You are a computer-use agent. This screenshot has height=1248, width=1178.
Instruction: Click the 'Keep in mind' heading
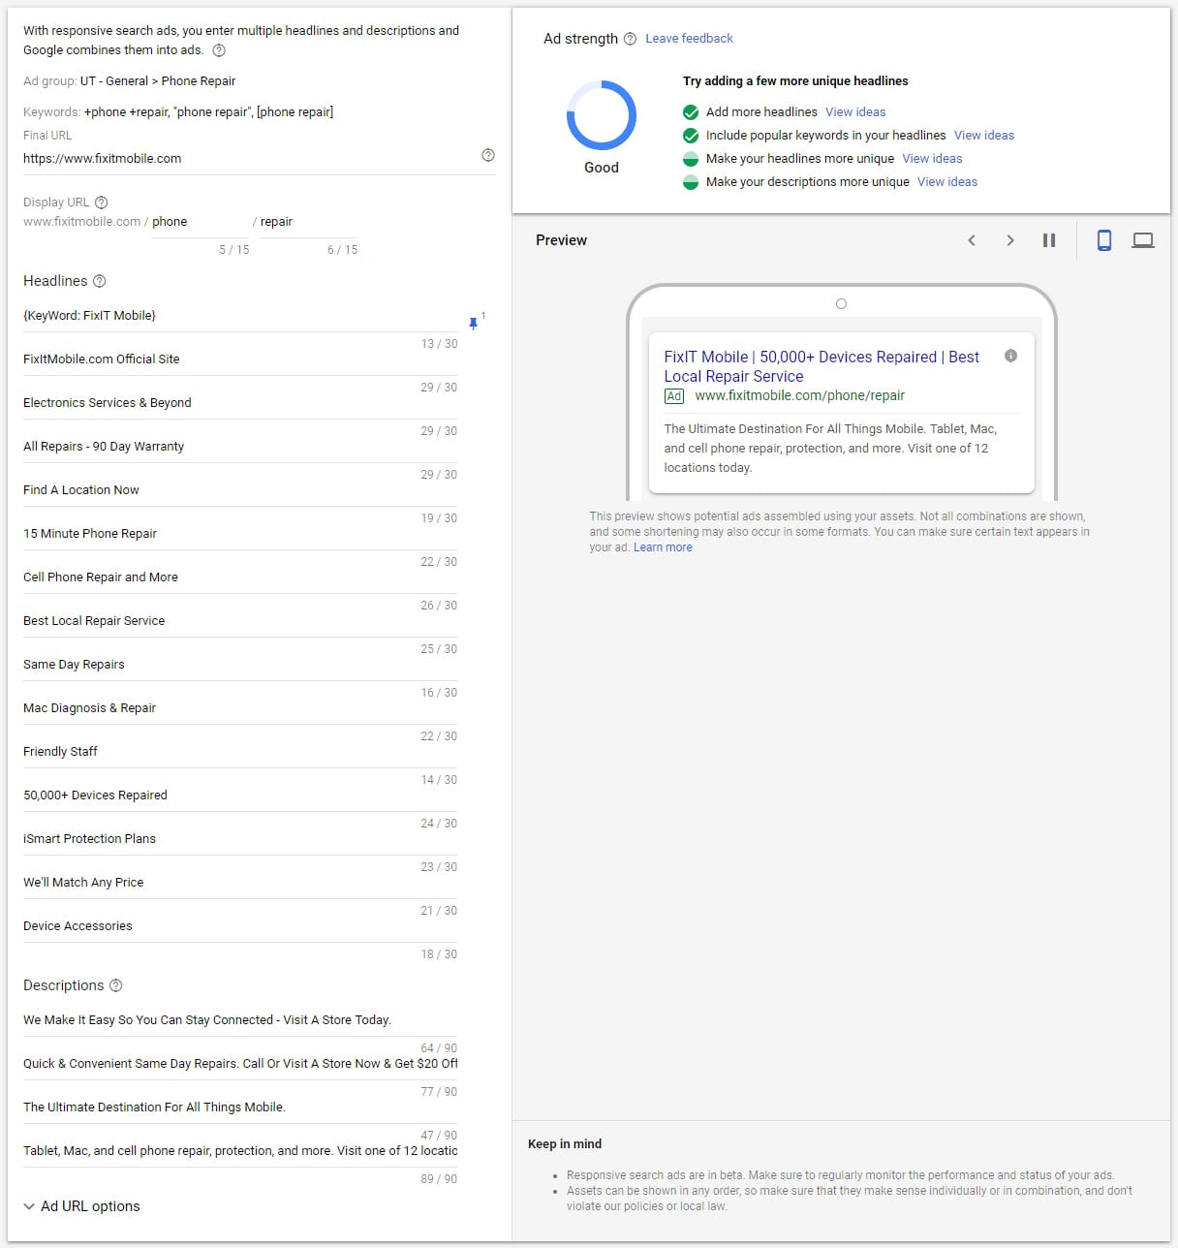(x=565, y=1144)
